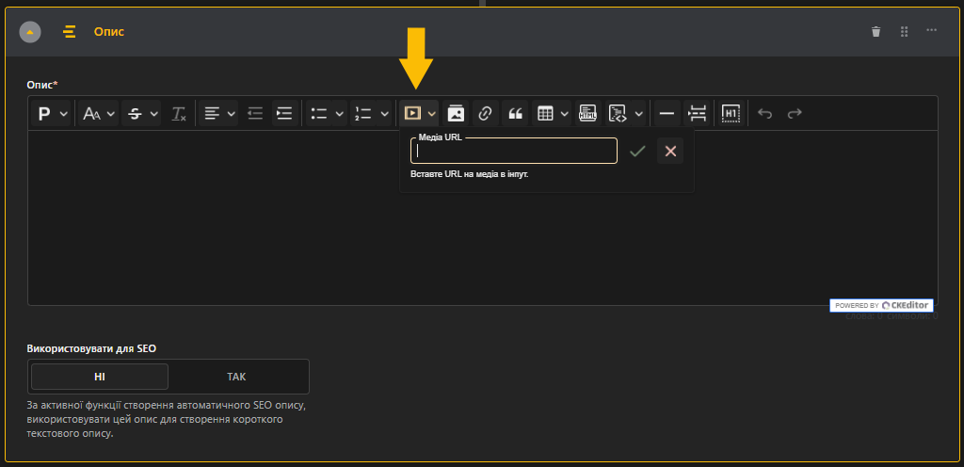
Task: Cancel media URL with red X
Action: 670,151
